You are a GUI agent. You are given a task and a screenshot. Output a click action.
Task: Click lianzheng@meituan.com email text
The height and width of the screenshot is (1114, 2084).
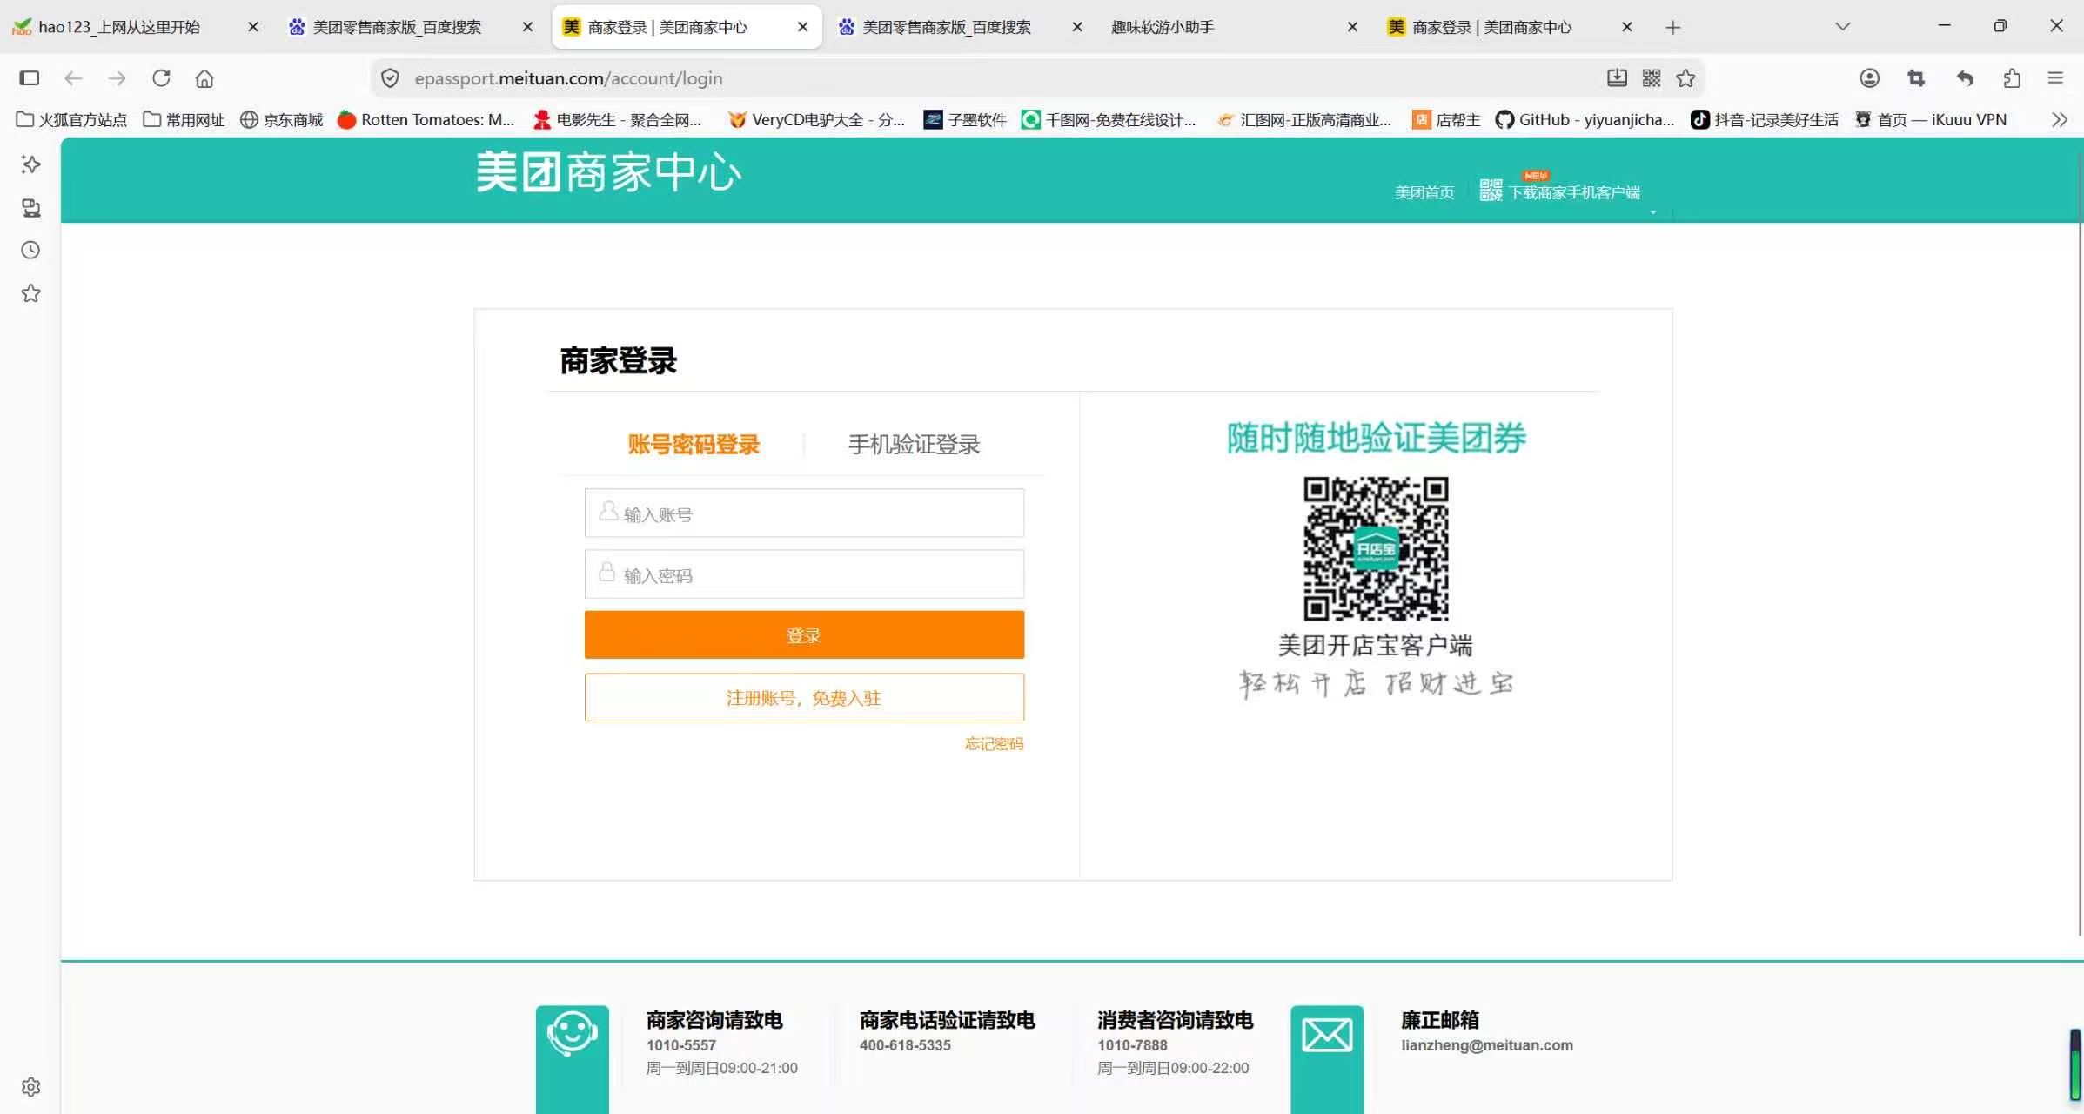[1487, 1045]
